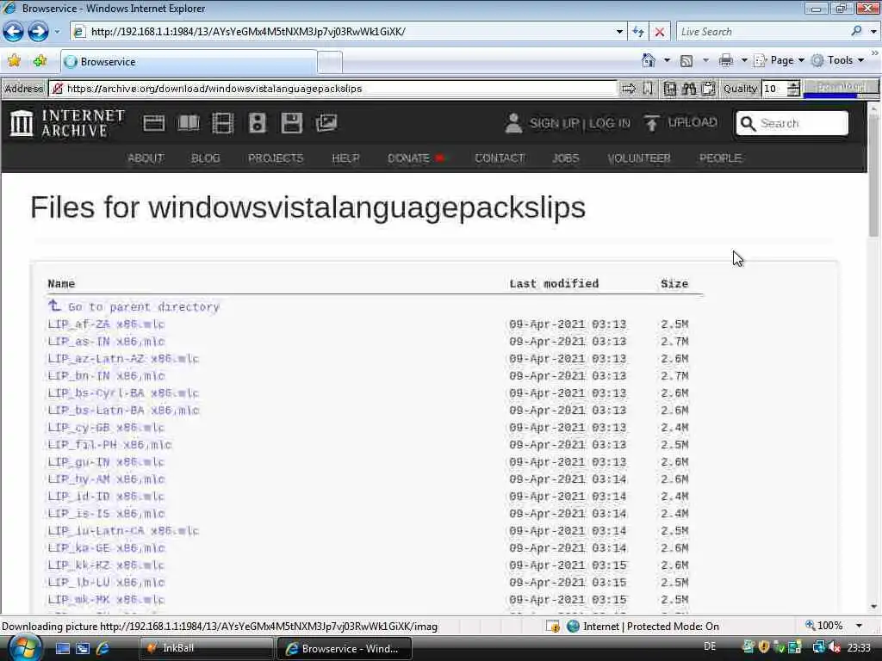882x661 pixels.
Task: Open the VOLUNTEER navigation item
Action: (x=639, y=158)
